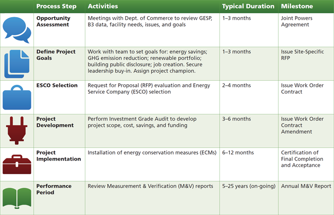Click the ESCO Selection step name
The height and width of the screenshot is (215, 334).
point(57,85)
